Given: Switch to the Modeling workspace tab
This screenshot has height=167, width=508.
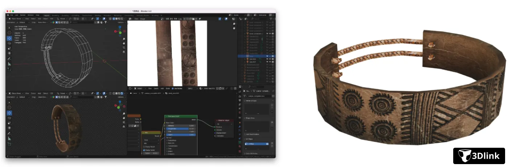Looking at the screenshot, I should point(56,15).
